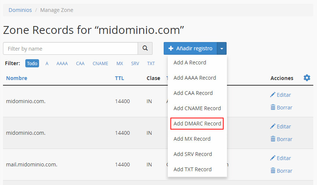This screenshot has height=185, width=317.
Task: Click the magnifying glass search button
Action: coord(145,48)
